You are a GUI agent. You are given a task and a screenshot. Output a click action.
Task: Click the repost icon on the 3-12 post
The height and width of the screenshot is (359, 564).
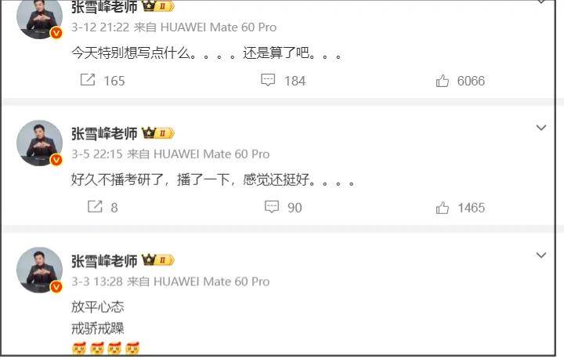click(88, 80)
